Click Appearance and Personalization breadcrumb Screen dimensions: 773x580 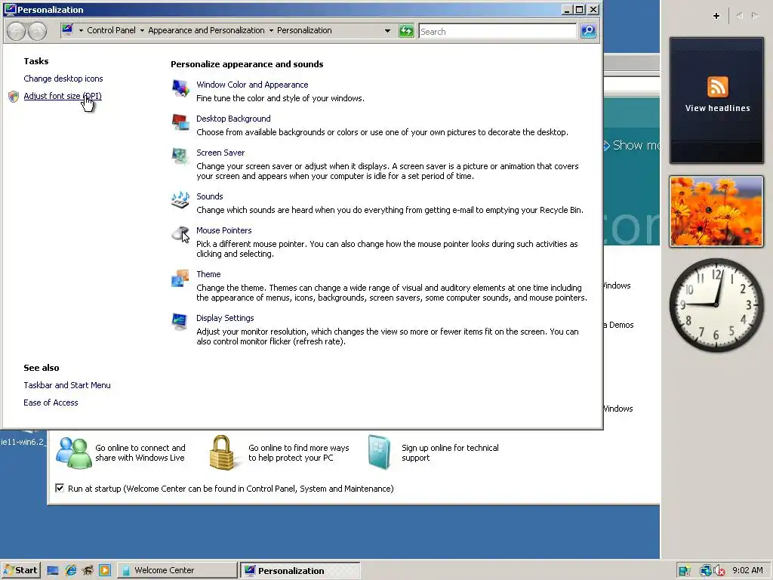206,30
